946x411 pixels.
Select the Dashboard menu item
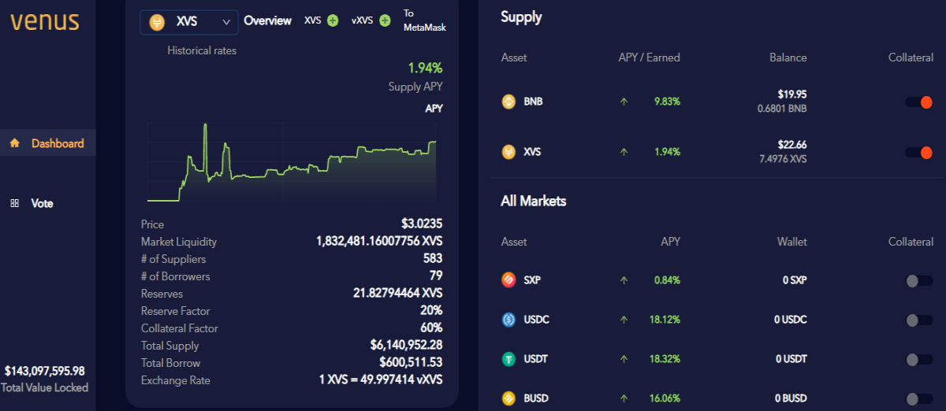coord(47,143)
